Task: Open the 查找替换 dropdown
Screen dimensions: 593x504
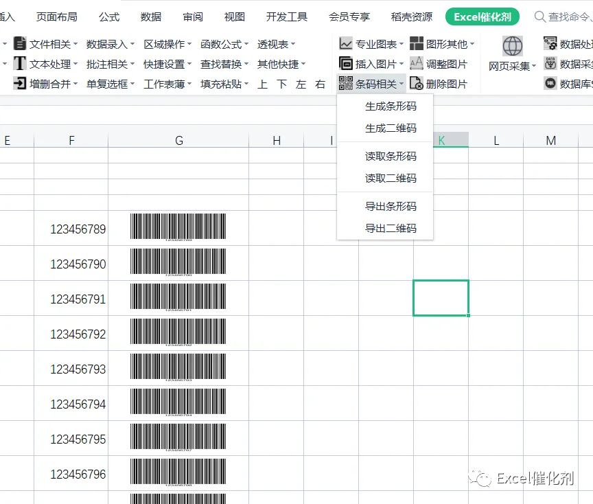Action: tap(224, 65)
